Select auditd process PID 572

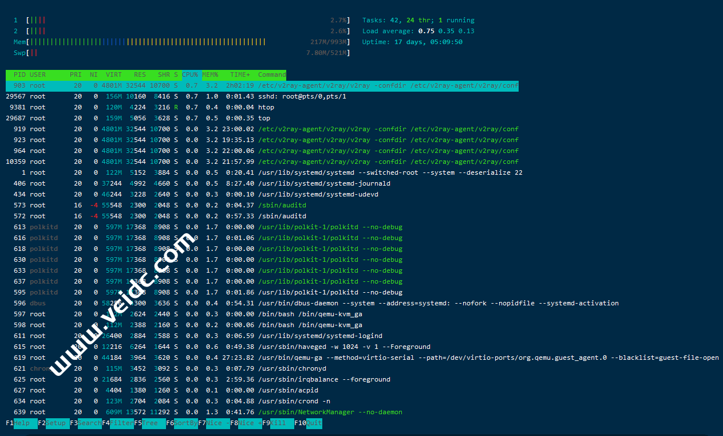click(156, 216)
